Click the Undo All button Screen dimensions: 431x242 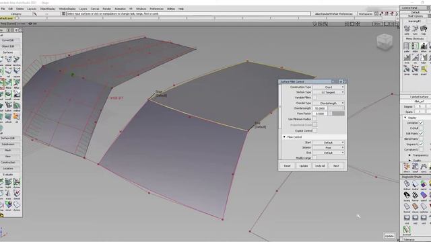320,166
